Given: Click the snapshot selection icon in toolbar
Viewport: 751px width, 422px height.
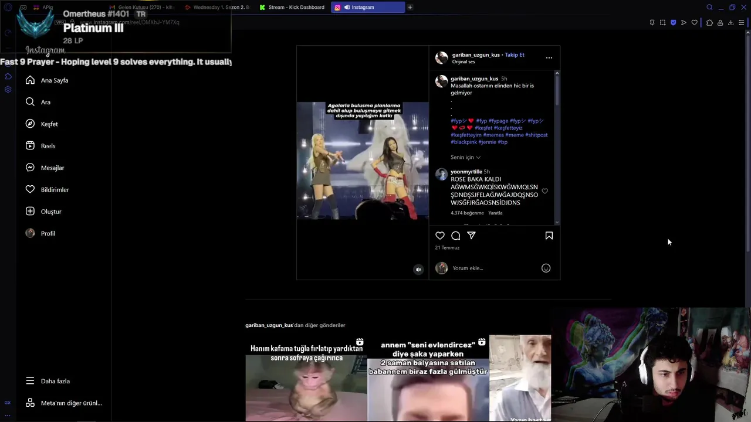Looking at the screenshot, I should click(662, 22).
